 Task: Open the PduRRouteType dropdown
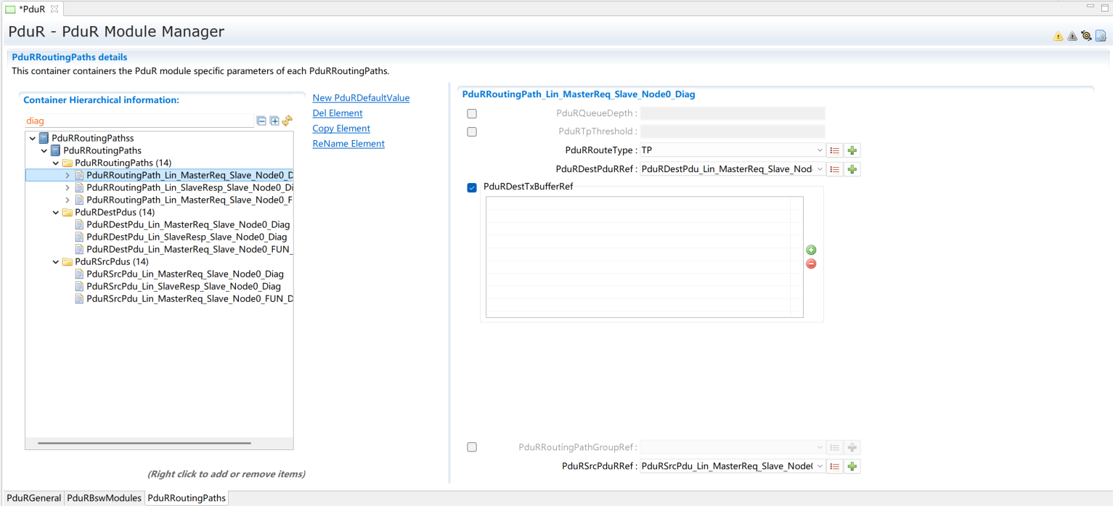[x=820, y=150]
